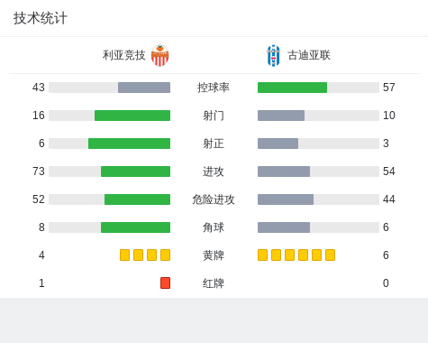
Task: Click the 控球率 value 57
Action: (389, 88)
